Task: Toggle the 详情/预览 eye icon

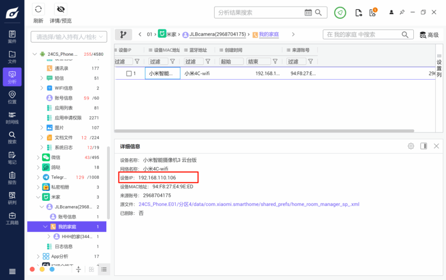Action: coord(61,9)
